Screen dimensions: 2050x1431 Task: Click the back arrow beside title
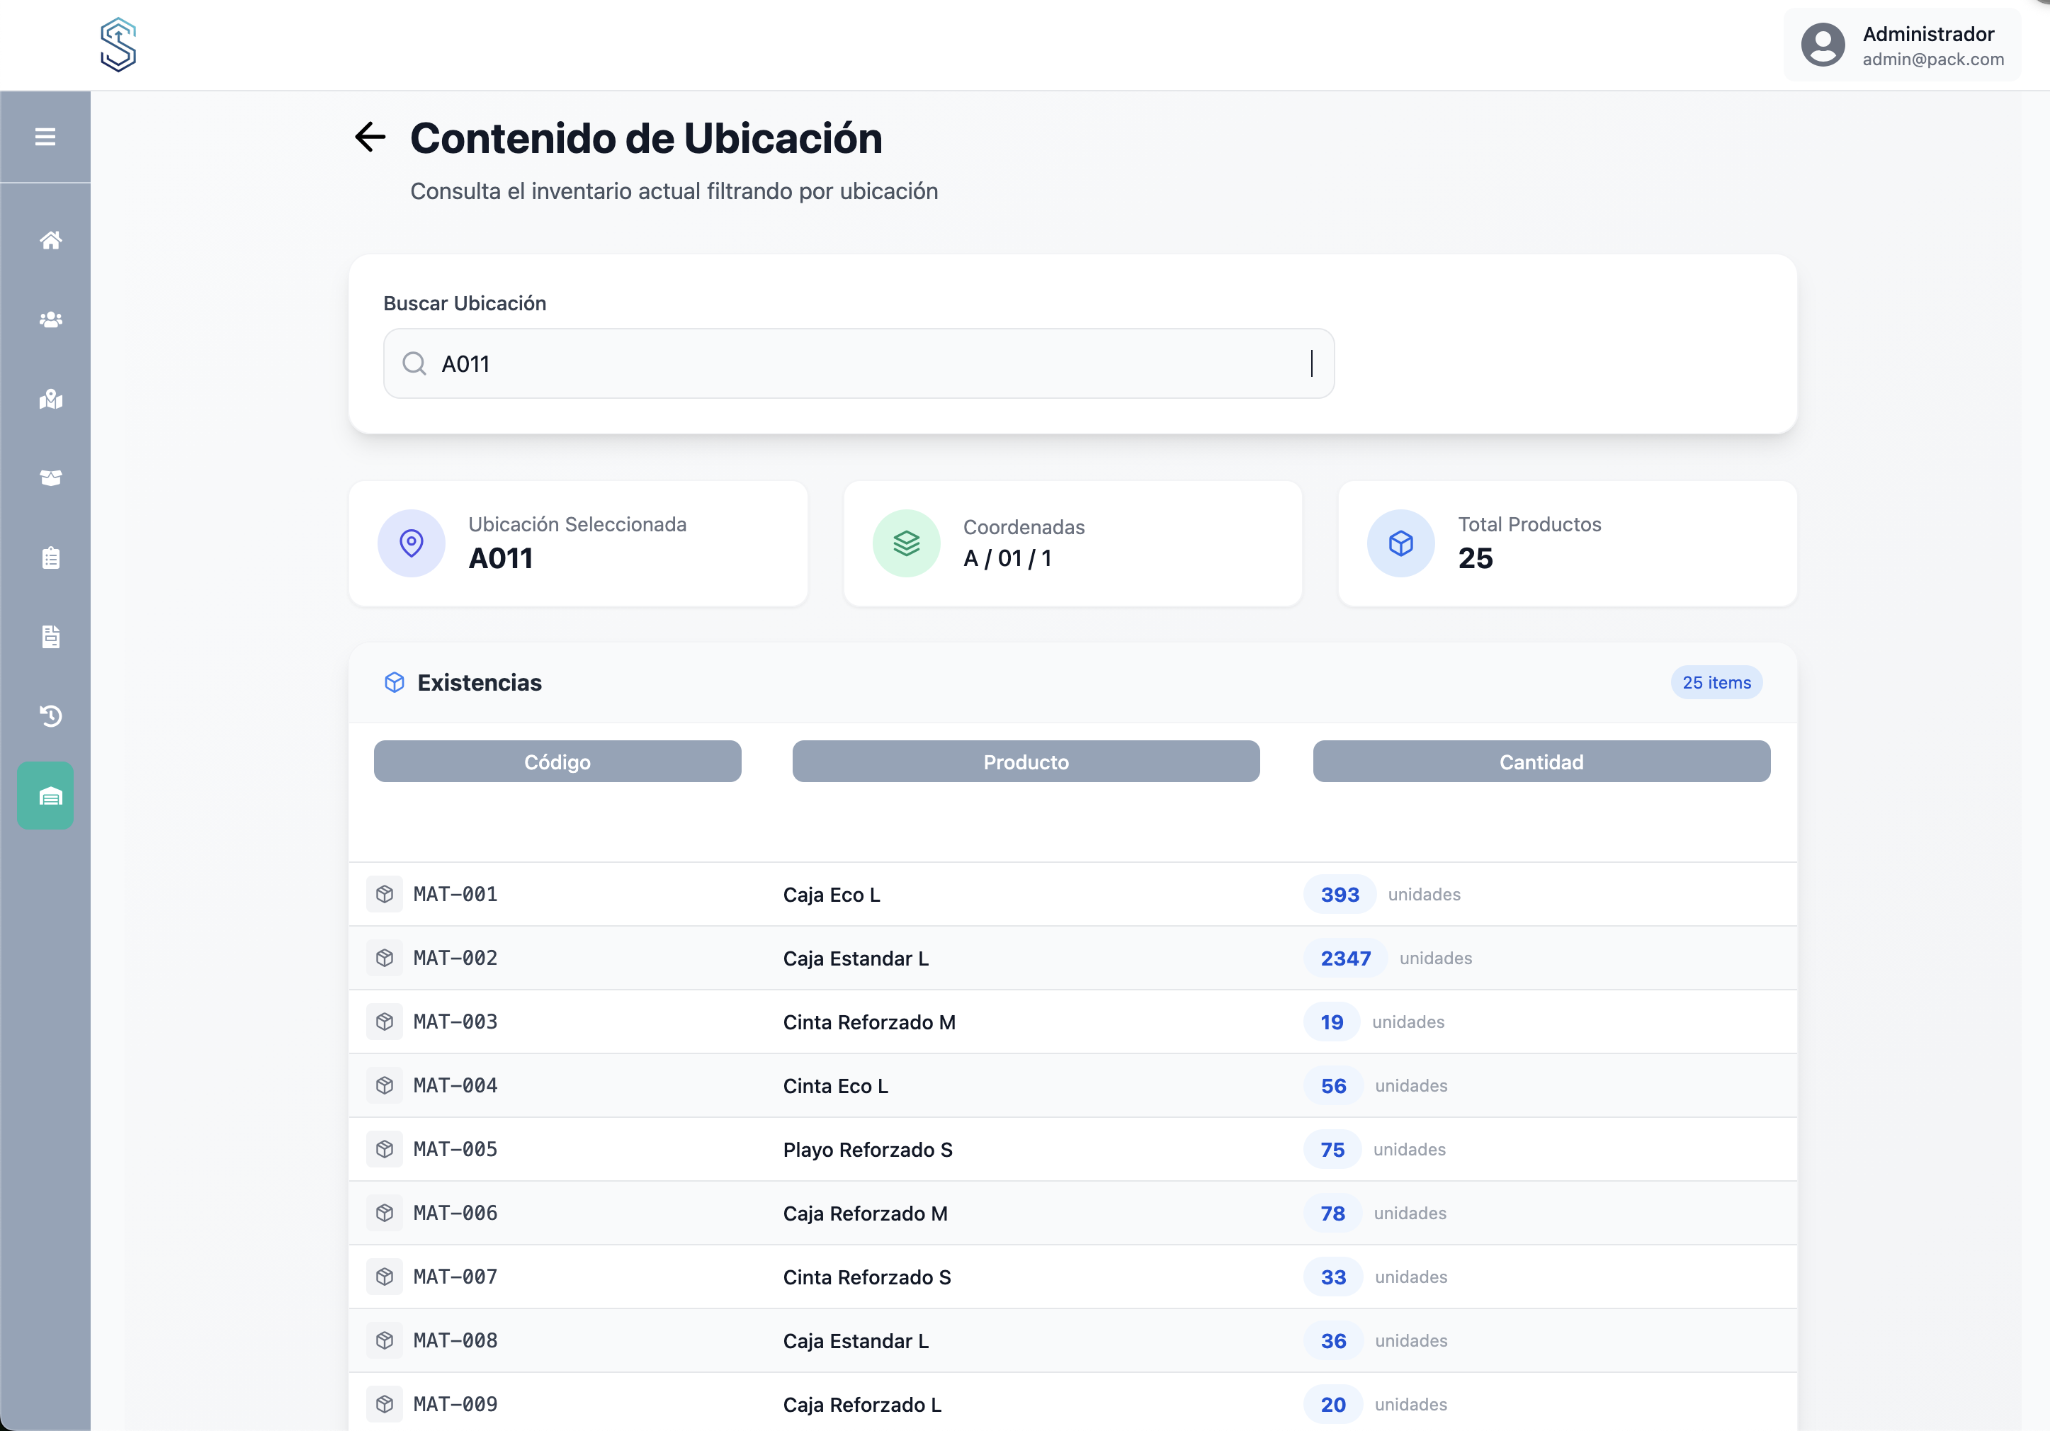pos(370,137)
